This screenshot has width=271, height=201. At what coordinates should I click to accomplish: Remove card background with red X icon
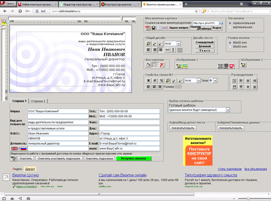tap(161, 65)
